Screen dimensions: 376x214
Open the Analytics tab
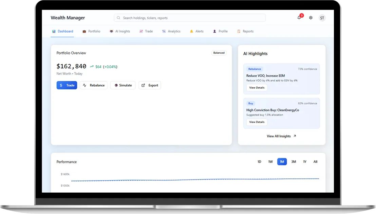pyautogui.click(x=171, y=31)
